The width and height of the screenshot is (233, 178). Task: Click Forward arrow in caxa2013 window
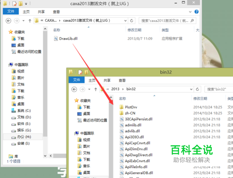(x=17, y=21)
